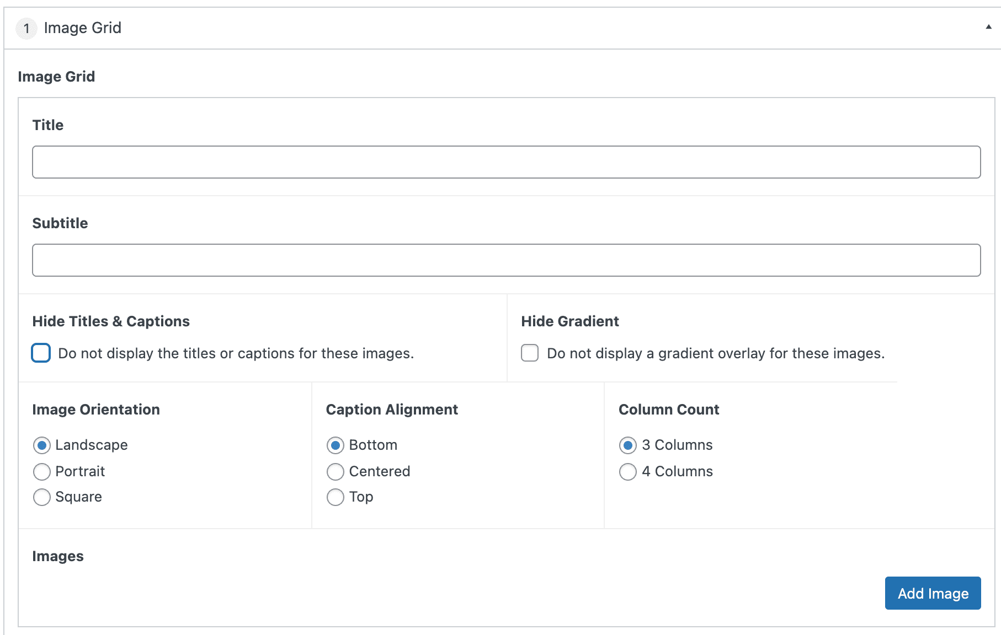Click the 4 Columns label text

point(677,471)
